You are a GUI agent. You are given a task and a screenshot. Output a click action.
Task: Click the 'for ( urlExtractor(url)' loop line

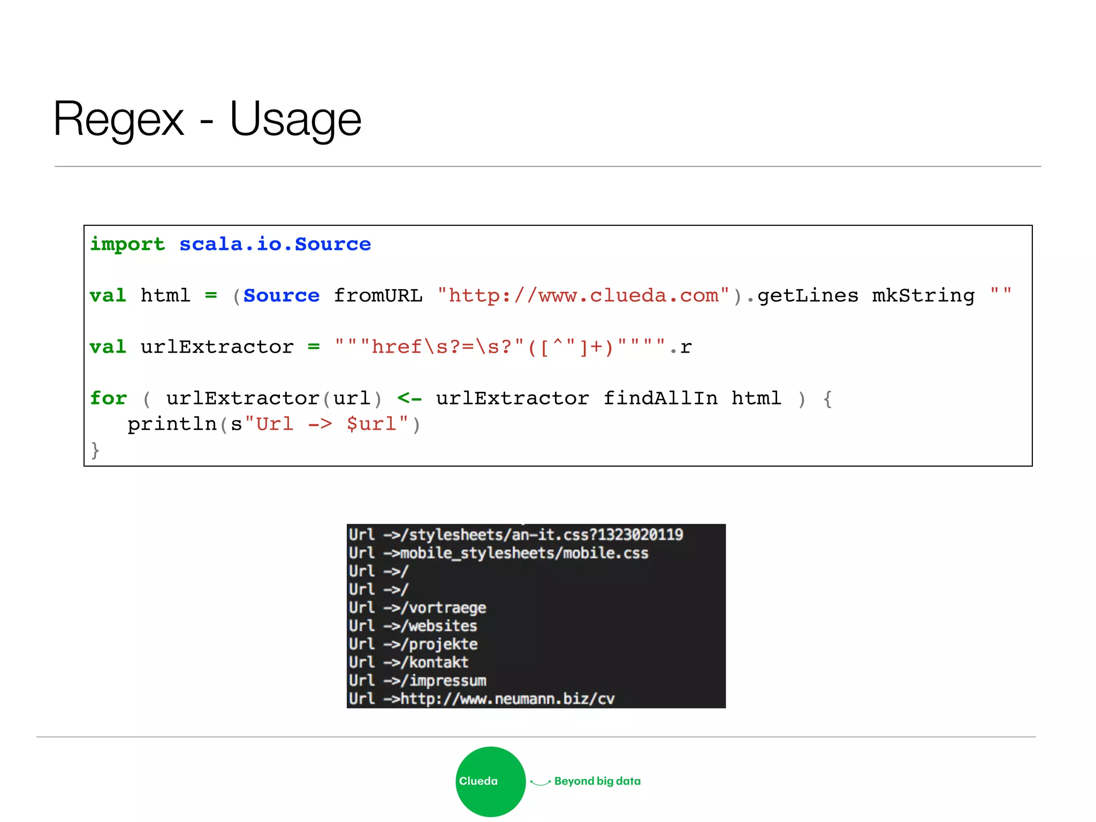pos(461,398)
